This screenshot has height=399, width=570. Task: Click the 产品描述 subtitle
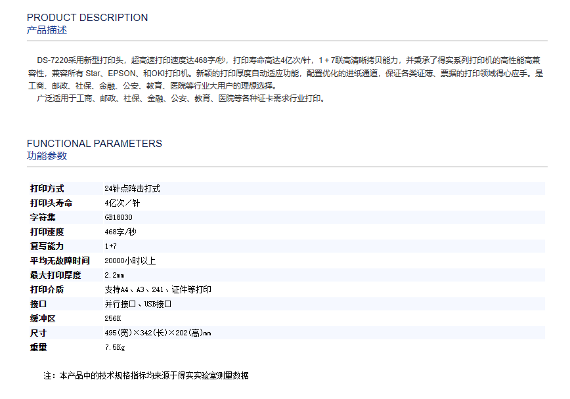[47, 30]
